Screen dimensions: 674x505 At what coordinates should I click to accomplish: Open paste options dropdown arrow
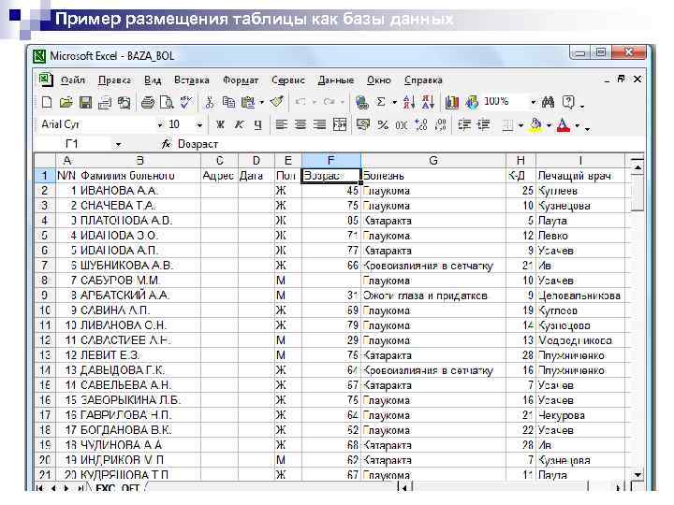(x=261, y=102)
